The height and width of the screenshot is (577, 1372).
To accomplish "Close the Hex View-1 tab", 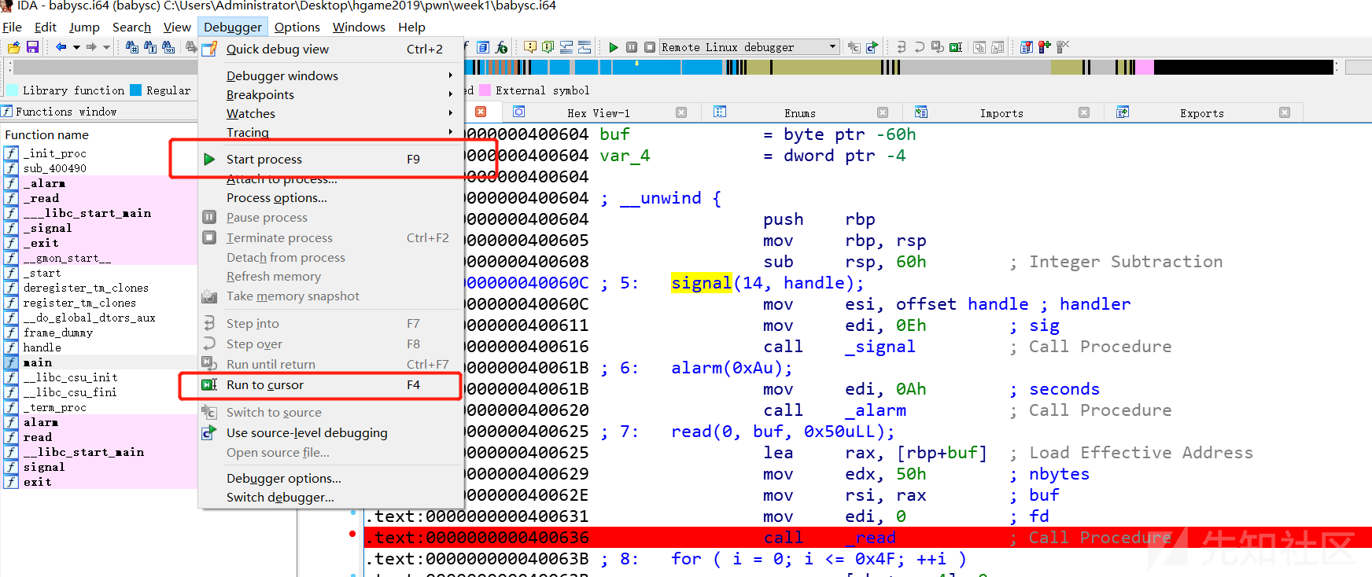I will point(681,112).
